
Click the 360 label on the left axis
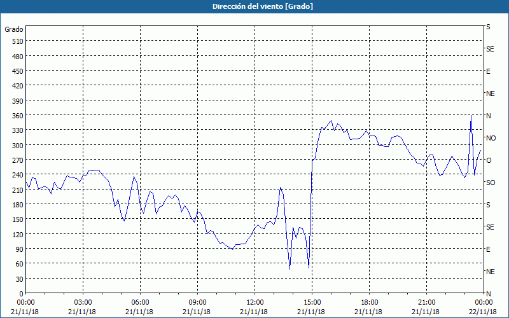click(x=18, y=116)
